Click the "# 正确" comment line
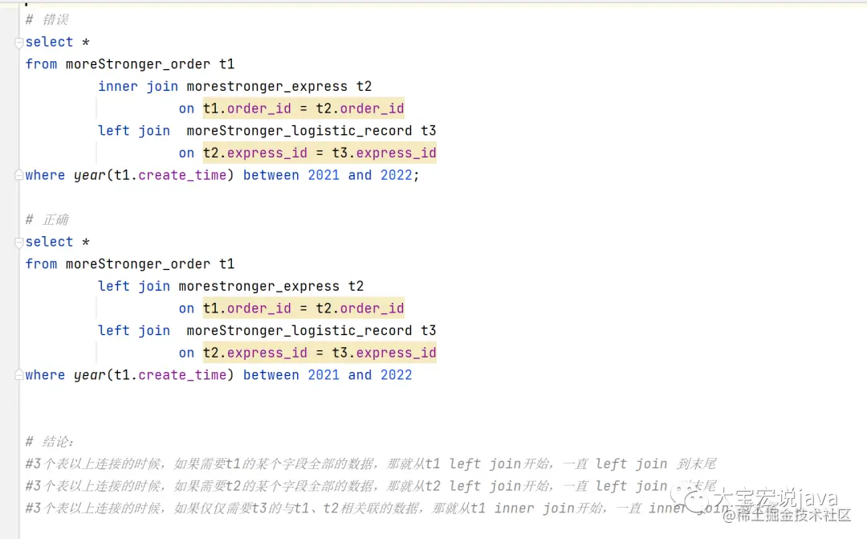Image resolution: width=867 pixels, height=539 pixels. [x=47, y=219]
